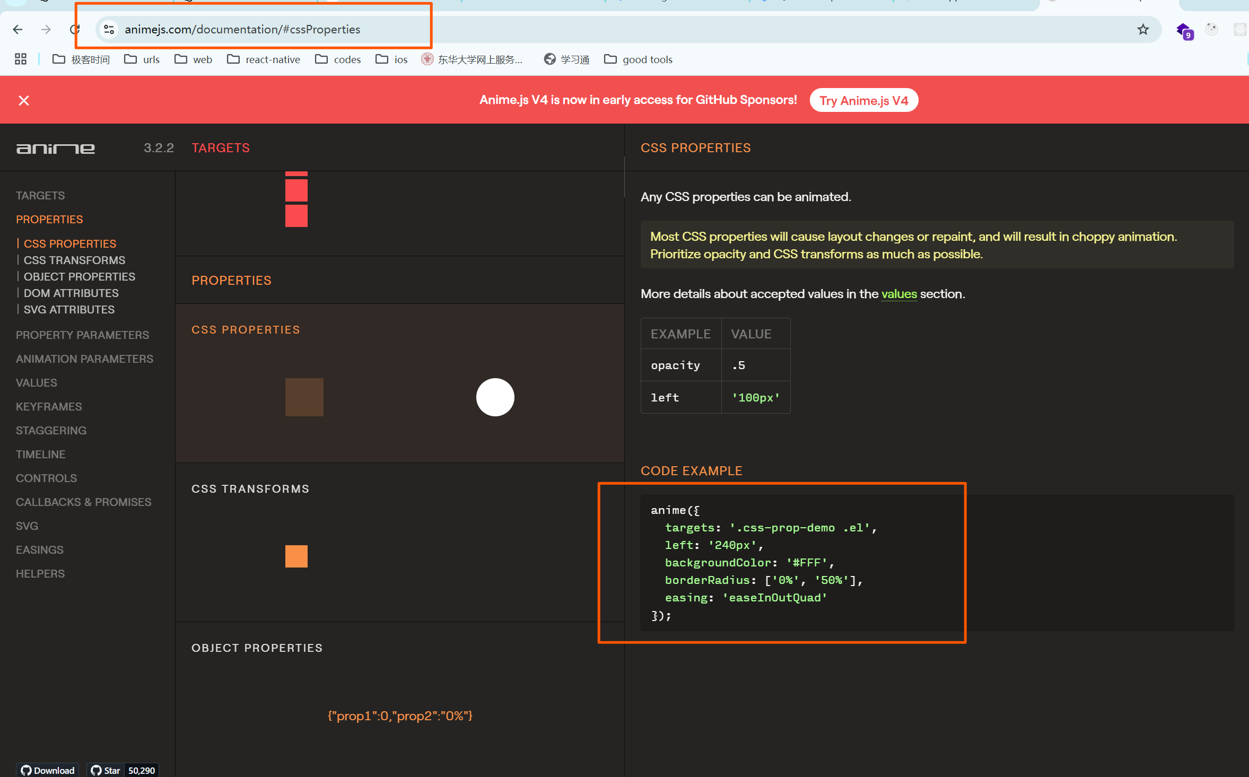Viewport: 1249px width, 777px height.
Task: Open the good tools bookmark folder
Action: pyautogui.click(x=638, y=59)
